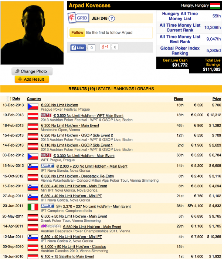Sort results by Place column
Image resolution: width=224 pixels, height=259 pixels.
point(178,99)
